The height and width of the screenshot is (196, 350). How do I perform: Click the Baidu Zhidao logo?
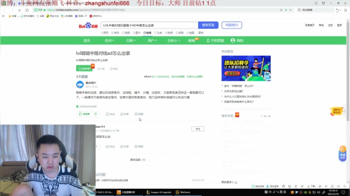88,25
